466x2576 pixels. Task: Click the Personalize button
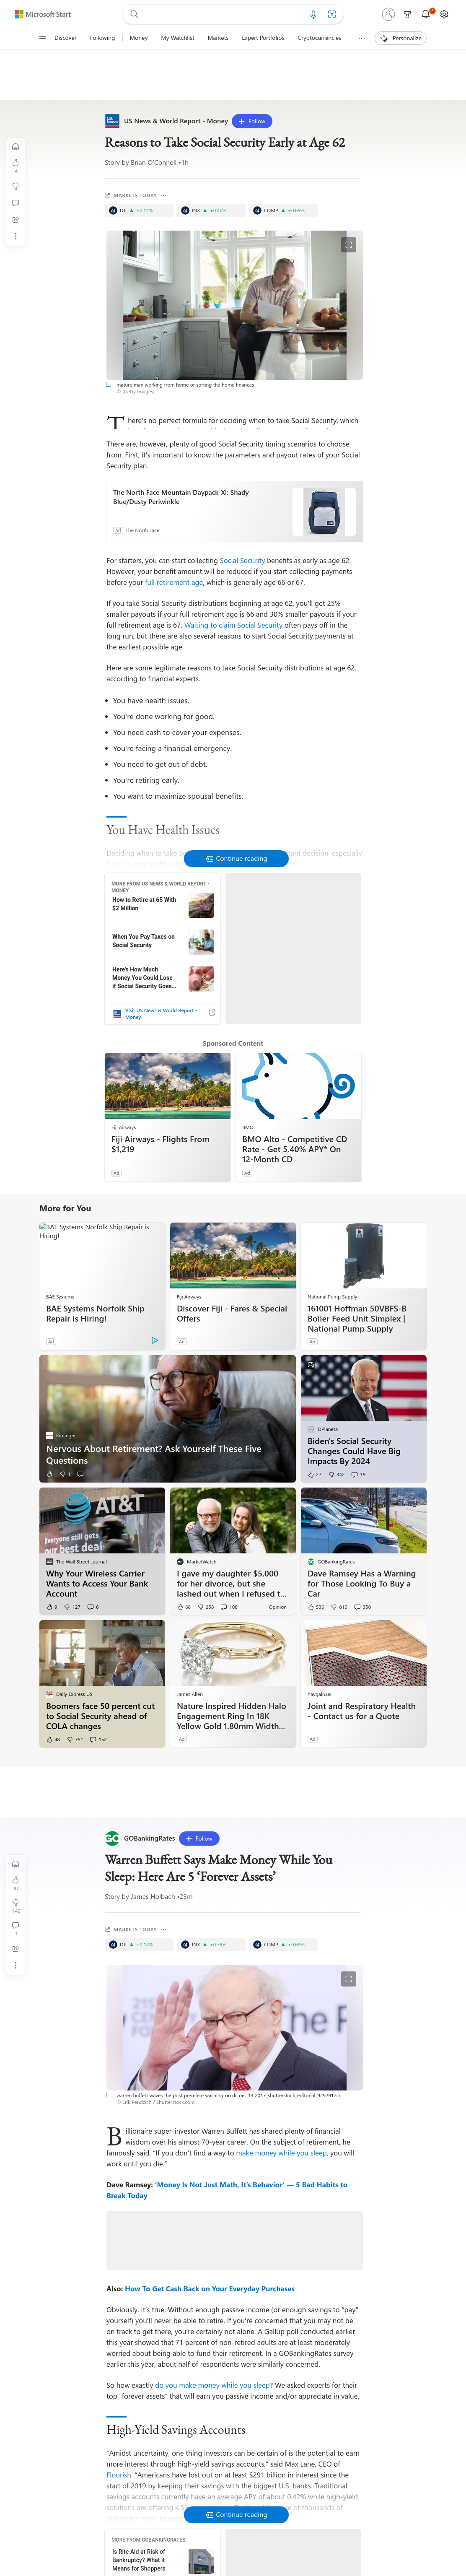(x=401, y=38)
